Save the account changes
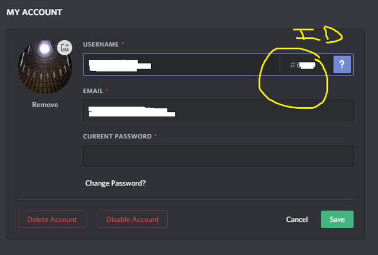Screen dimensions: 378x255 [x=337, y=219]
